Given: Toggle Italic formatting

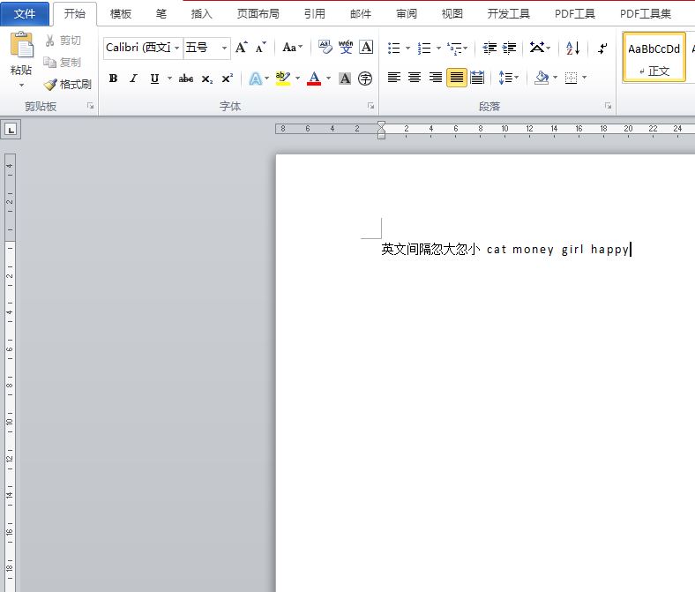Looking at the screenshot, I should 133,79.
